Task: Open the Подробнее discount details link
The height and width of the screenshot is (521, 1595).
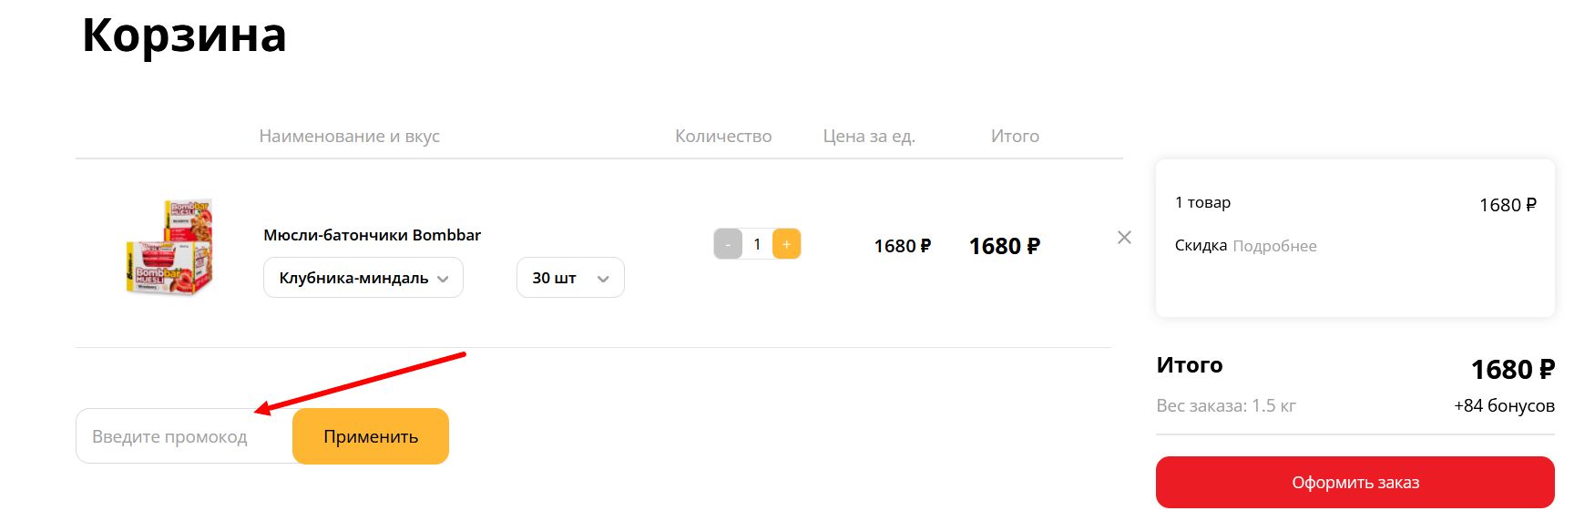Action: pyautogui.click(x=1274, y=246)
